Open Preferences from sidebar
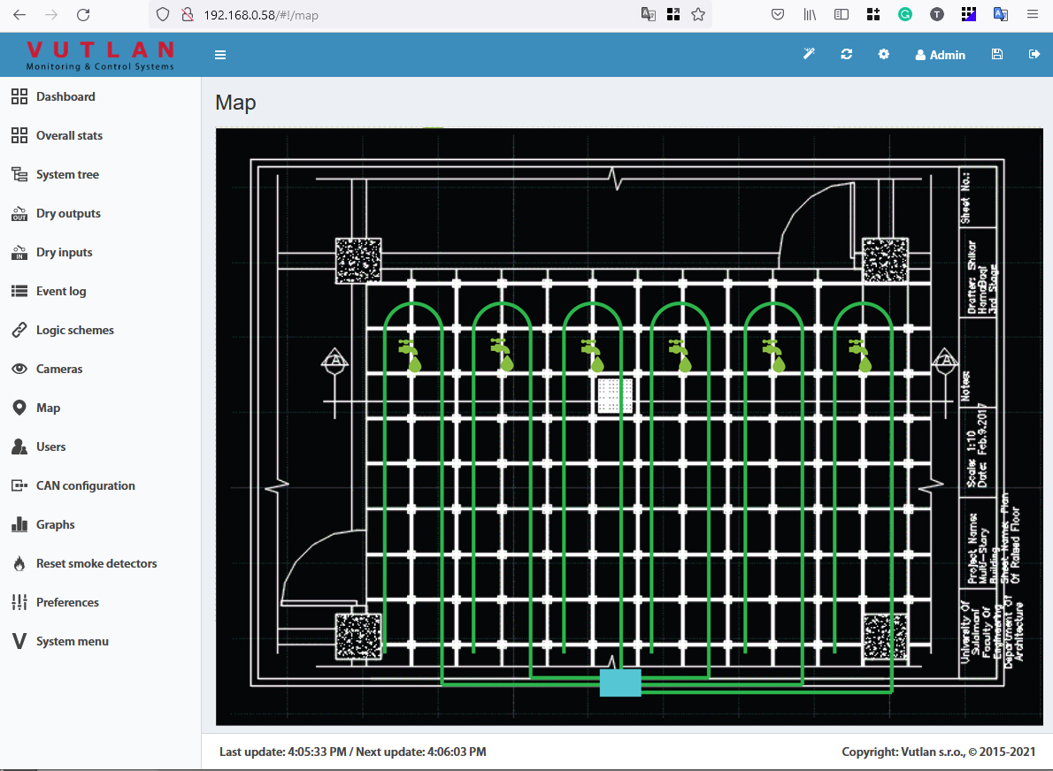Screen dimensions: 1053x771 [67, 603]
